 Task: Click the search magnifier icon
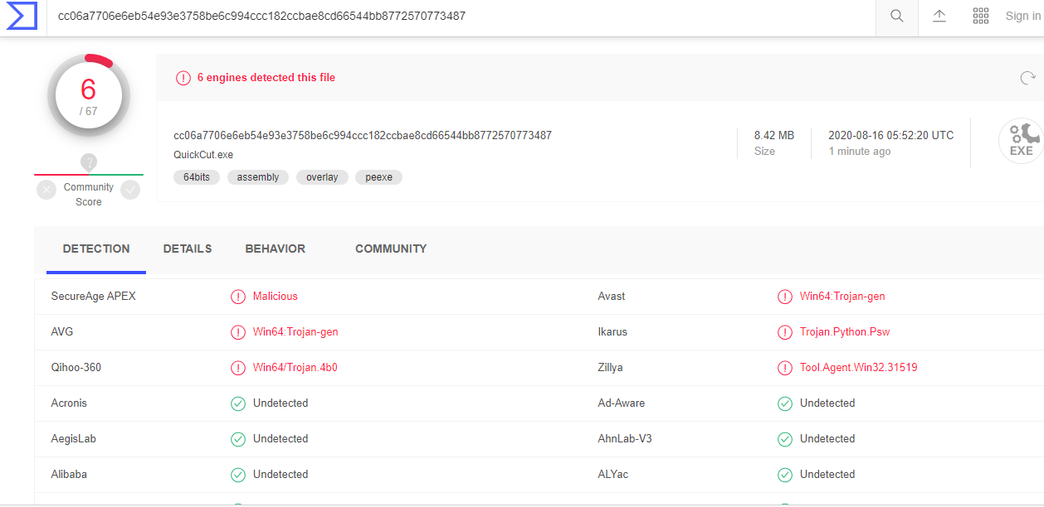click(x=896, y=17)
